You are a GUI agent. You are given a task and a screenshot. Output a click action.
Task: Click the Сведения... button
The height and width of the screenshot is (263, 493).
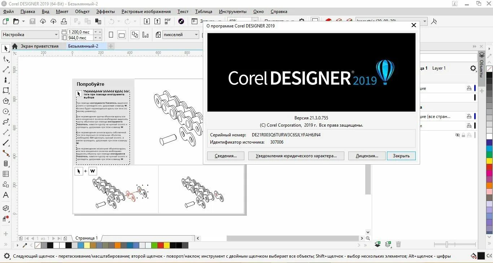pos(226,156)
